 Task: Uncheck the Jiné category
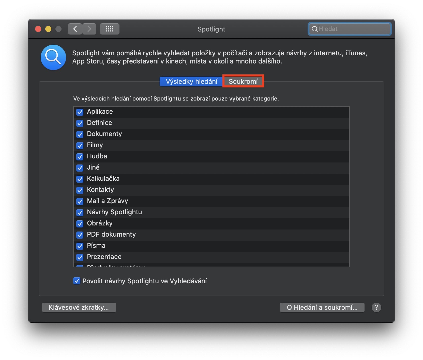80,168
